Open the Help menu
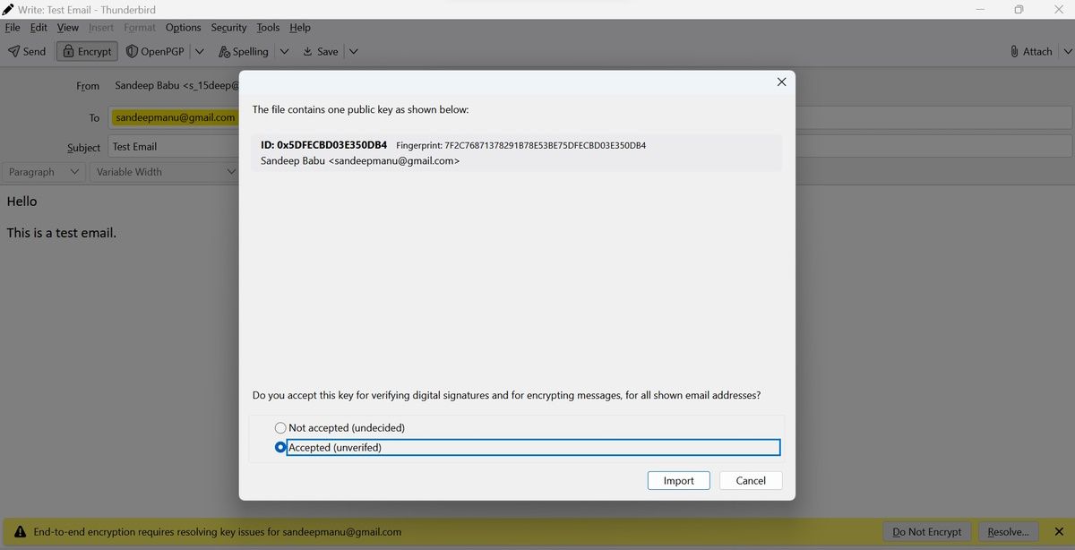 coord(300,28)
